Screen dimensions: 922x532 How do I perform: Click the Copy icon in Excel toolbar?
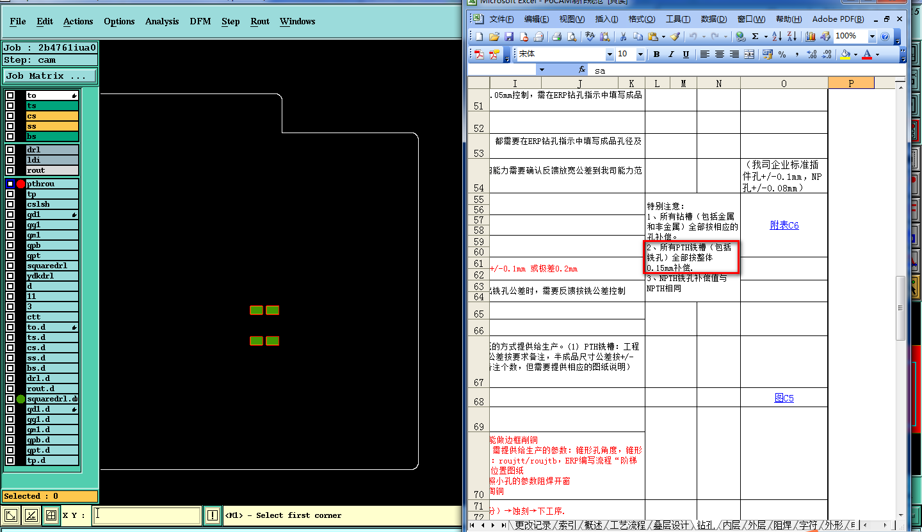638,36
